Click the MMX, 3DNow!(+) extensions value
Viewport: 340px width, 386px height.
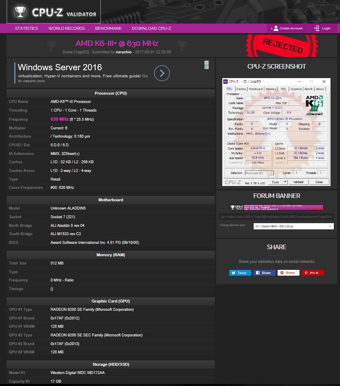pyautogui.click(x=65, y=154)
